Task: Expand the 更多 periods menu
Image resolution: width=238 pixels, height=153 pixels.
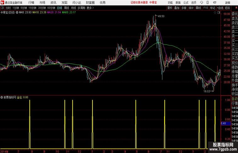Action: [90, 8]
